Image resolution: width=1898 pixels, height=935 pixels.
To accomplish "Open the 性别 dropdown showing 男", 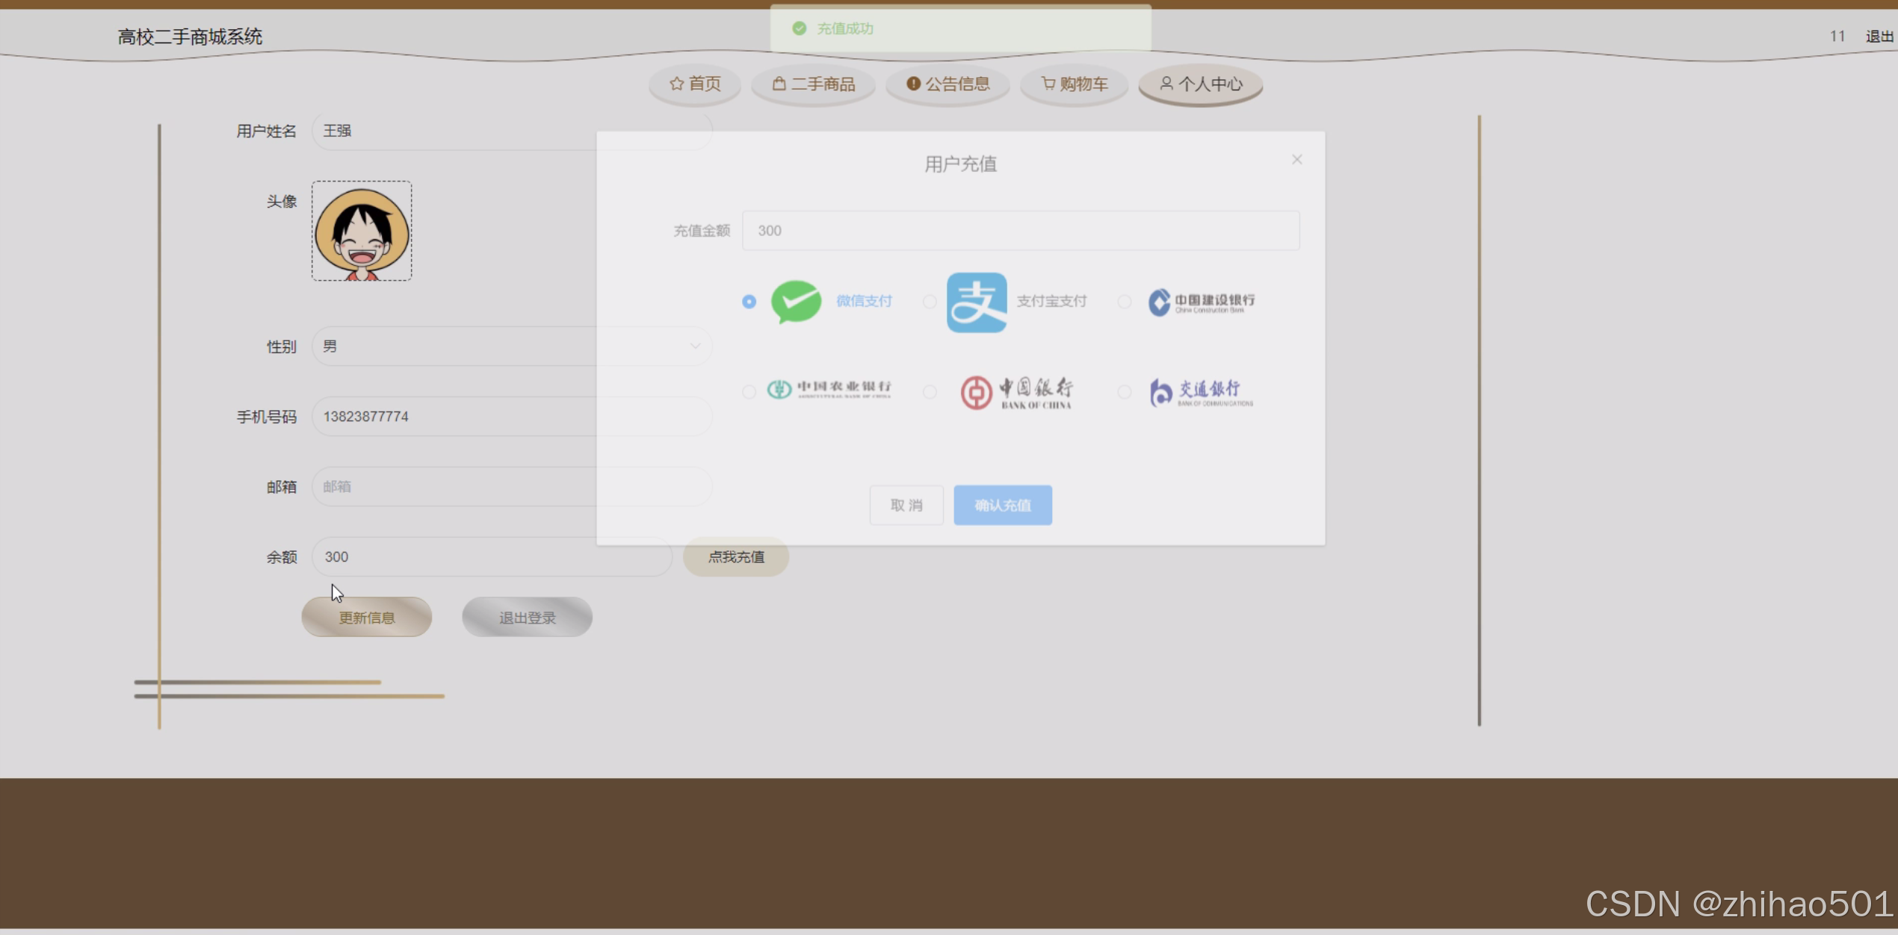I will (x=511, y=346).
